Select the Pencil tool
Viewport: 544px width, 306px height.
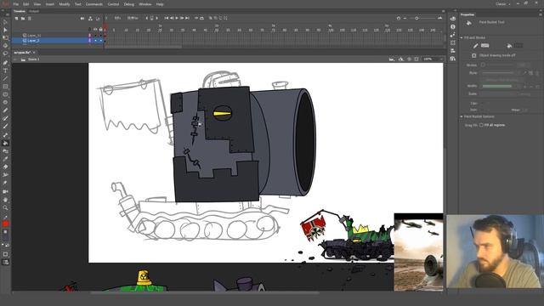(5, 110)
